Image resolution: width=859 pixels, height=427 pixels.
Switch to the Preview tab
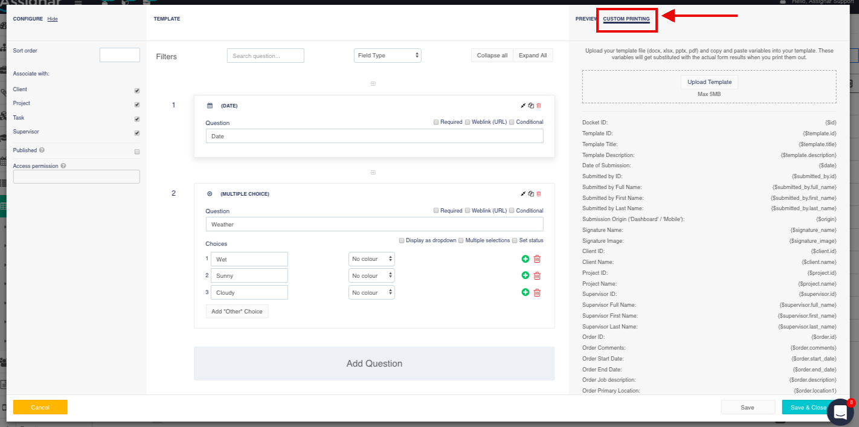point(586,19)
